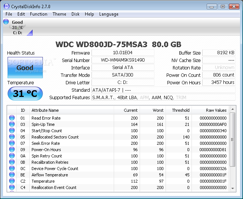
Task: Select the Device Power Cycle Count name
Action: (x=55, y=169)
